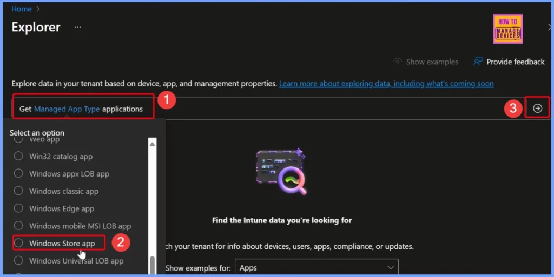Open the Explorer more options ellipsis
This screenshot has height=277, width=554.
point(78,27)
